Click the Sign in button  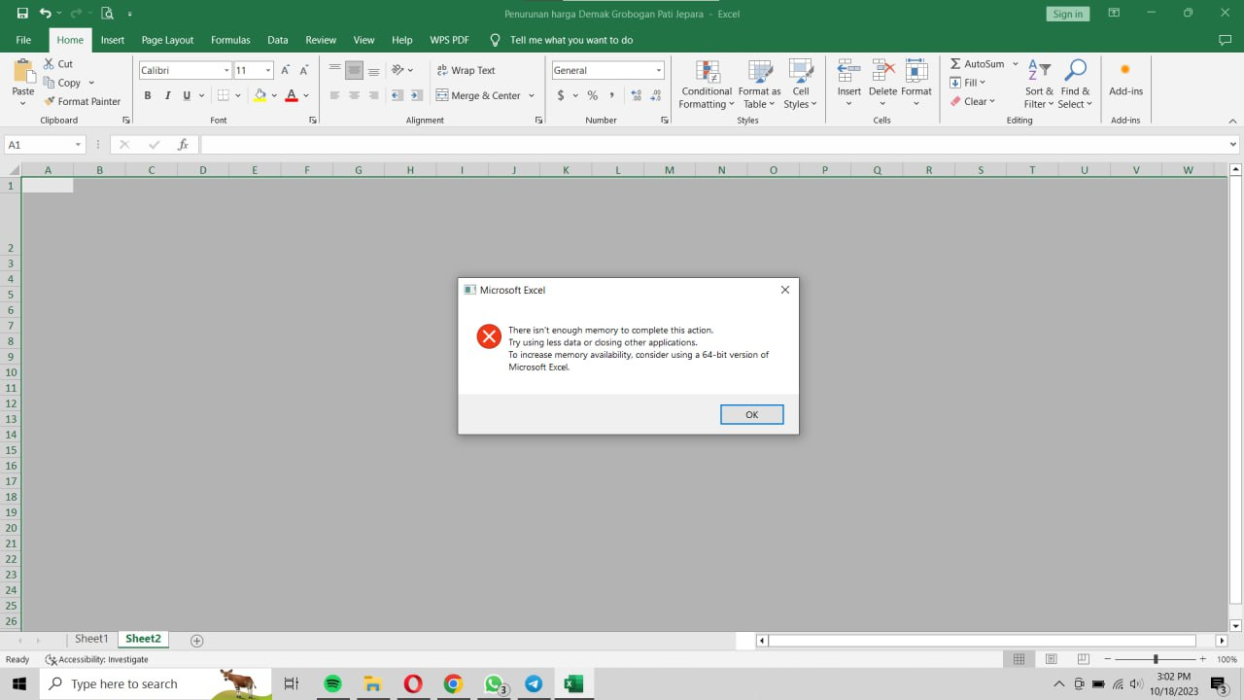[x=1067, y=14]
